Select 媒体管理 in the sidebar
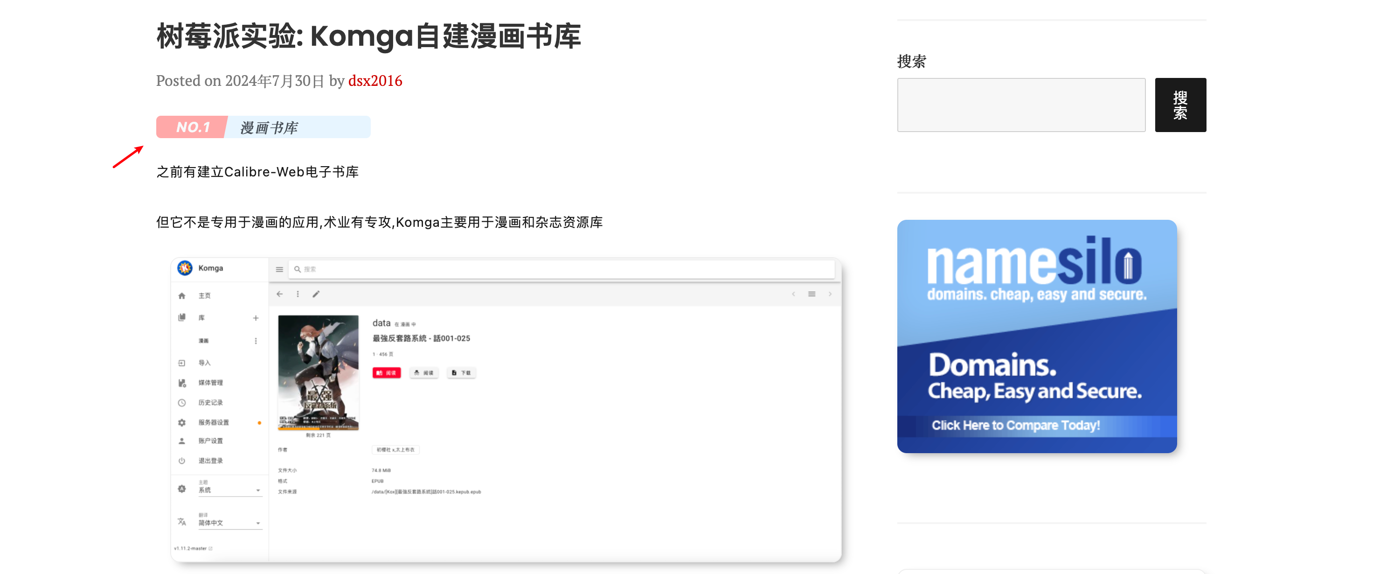 [x=210, y=383]
